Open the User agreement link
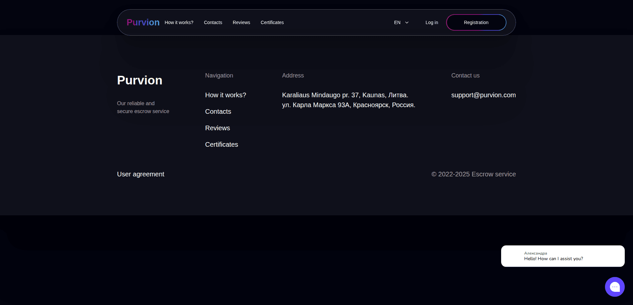This screenshot has height=305, width=633. 140,174
